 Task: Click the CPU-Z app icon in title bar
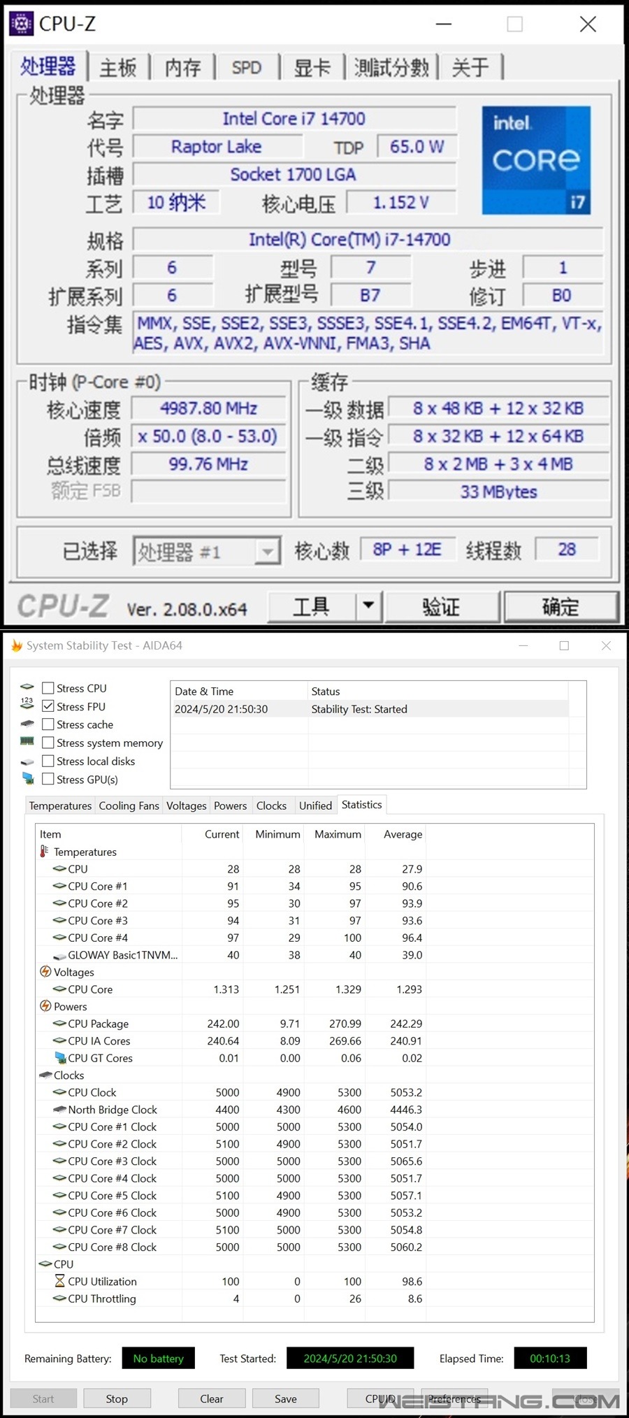(21, 24)
